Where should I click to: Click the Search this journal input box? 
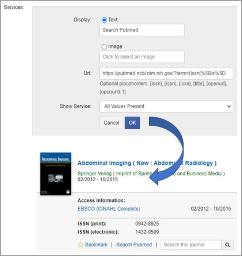point(191,245)
